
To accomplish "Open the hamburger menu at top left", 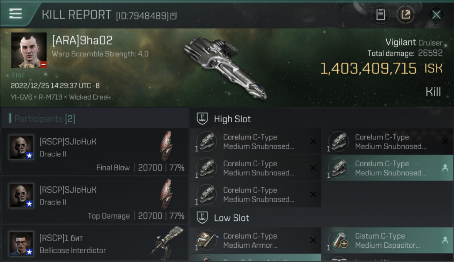I will point(15,14).
